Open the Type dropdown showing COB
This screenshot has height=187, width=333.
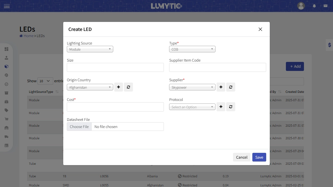[192, 49]
